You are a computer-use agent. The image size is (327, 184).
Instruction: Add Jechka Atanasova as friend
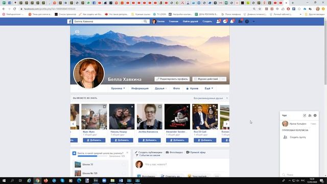150,140
